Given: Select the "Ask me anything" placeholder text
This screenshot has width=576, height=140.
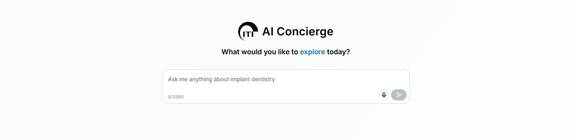Looking at the screenshot, I should [190, 79].
